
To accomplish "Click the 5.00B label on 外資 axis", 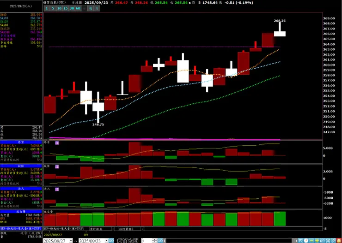I will [x=328, y=148].
